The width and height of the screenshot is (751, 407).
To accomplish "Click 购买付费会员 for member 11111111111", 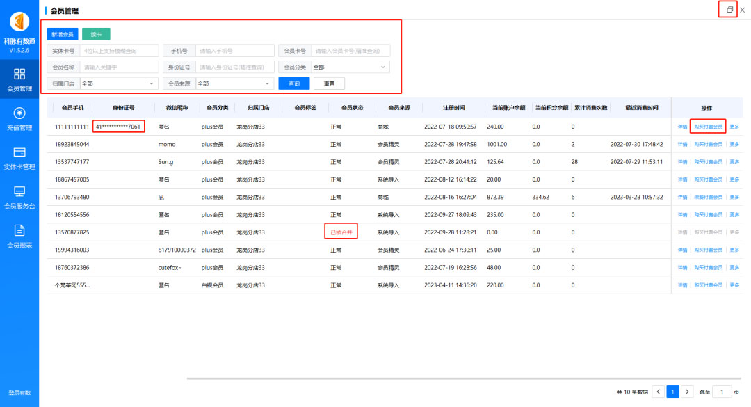I will (x=708, y=127).
